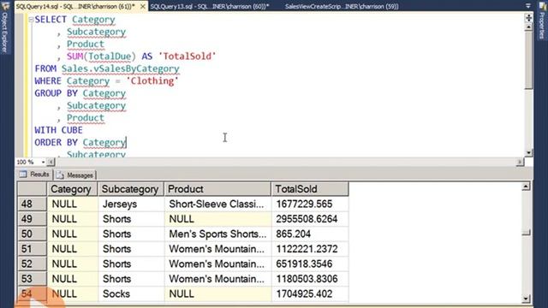548x308 pixels.
Task: Select row 53 header
Action: [32, 279]
